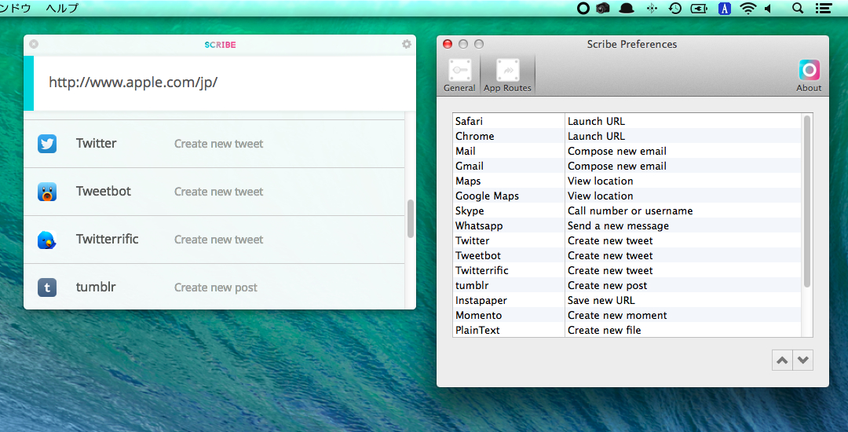Screen dimensions: 848x432
Task: Select the PlainText row in App Routes
Action: [627, 330]
